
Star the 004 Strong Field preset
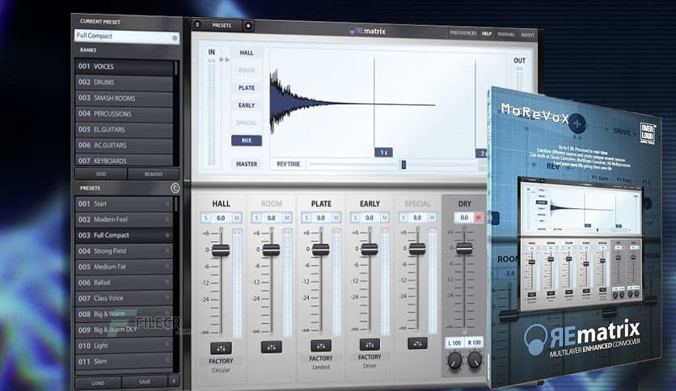[167, 250]
